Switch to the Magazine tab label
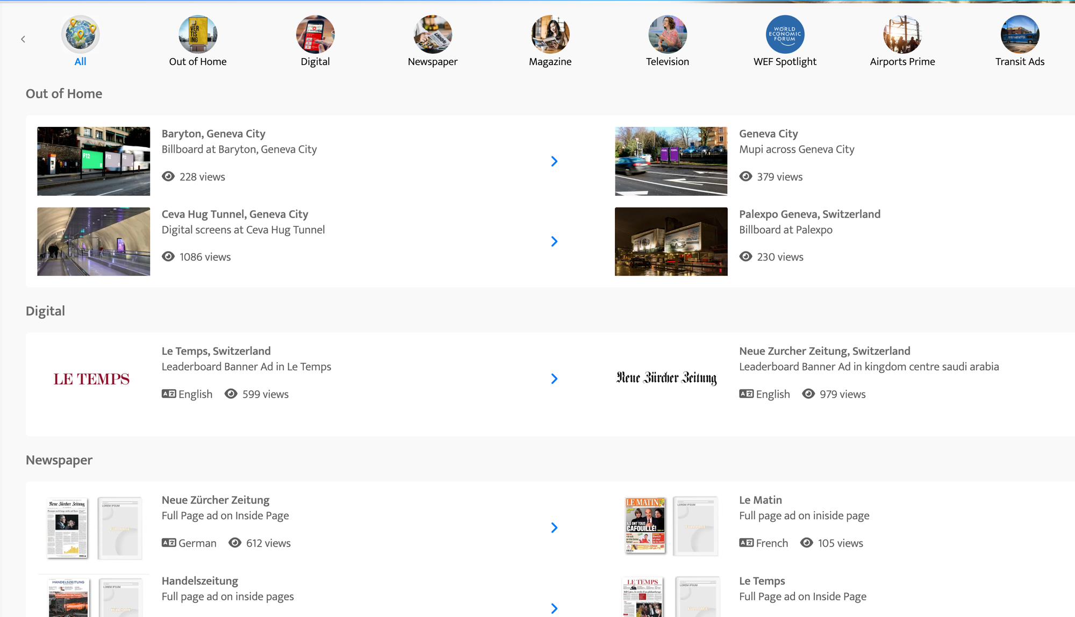The width and height of the screenshot is (1075, 617). (550, 61)
